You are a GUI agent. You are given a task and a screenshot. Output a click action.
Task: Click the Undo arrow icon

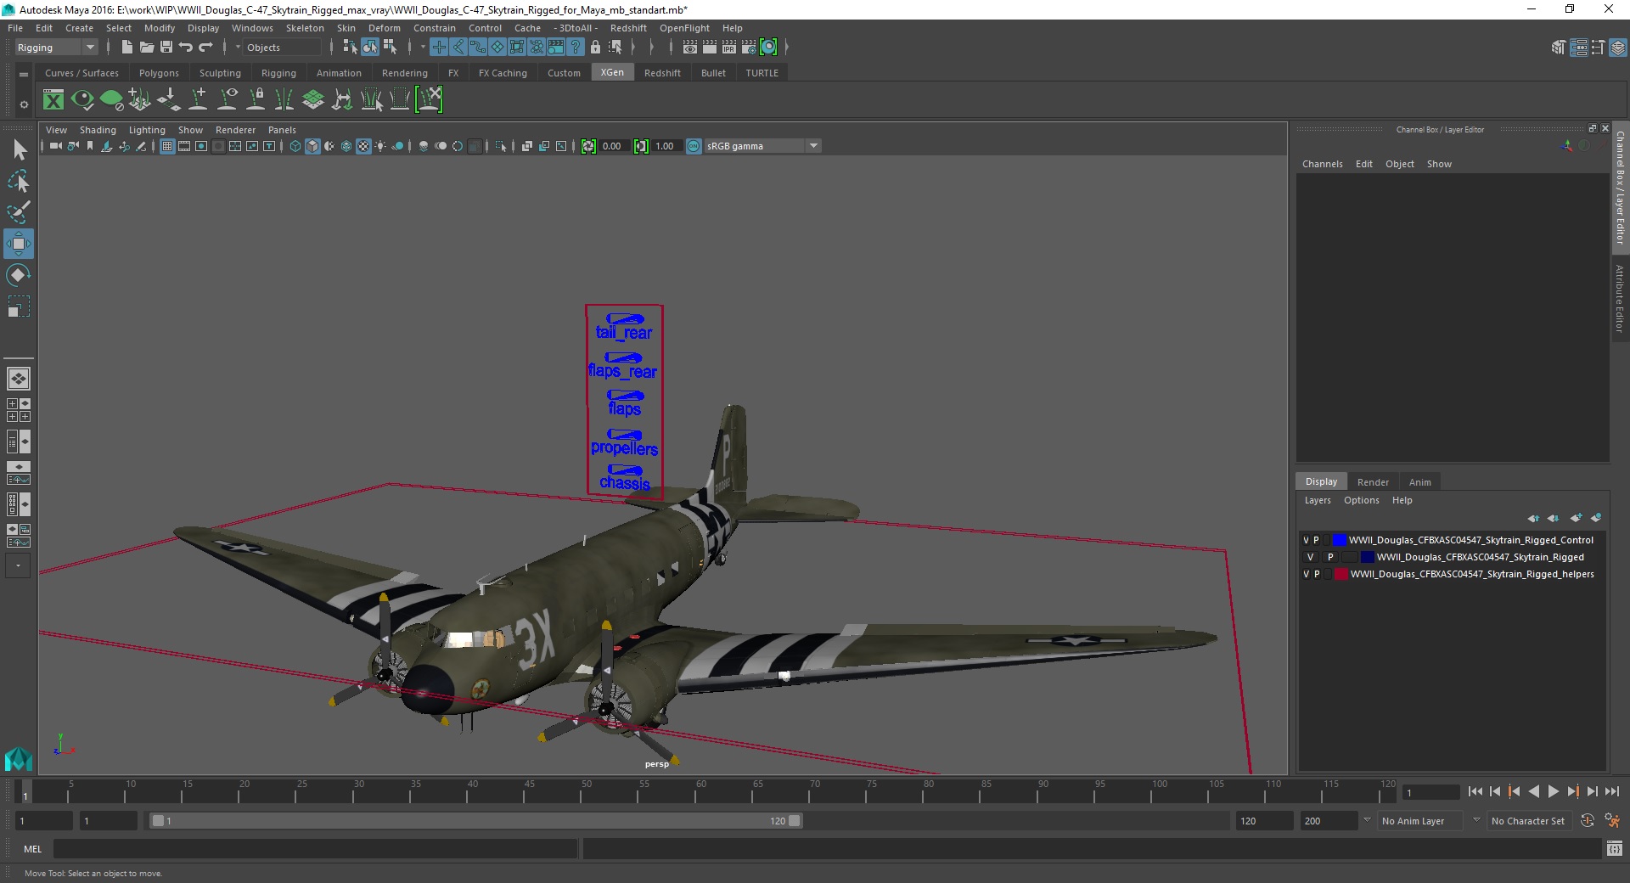pos(186,48)
